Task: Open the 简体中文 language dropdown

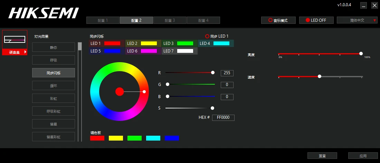Action: click(357, 20)
